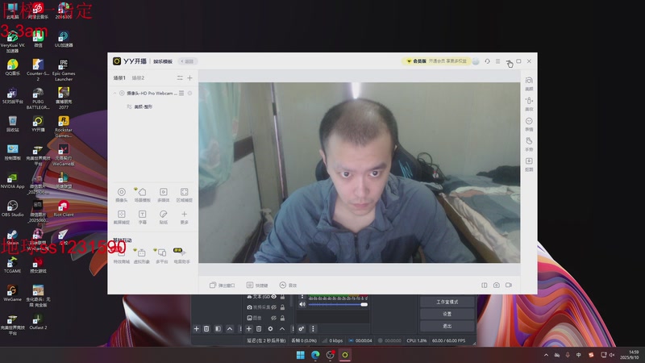Viewport: 645px width, 363px height.
Task: Open the 抠图 cutout panel in right sidebar
Action: pyautogui.click(x=529, y=164)
